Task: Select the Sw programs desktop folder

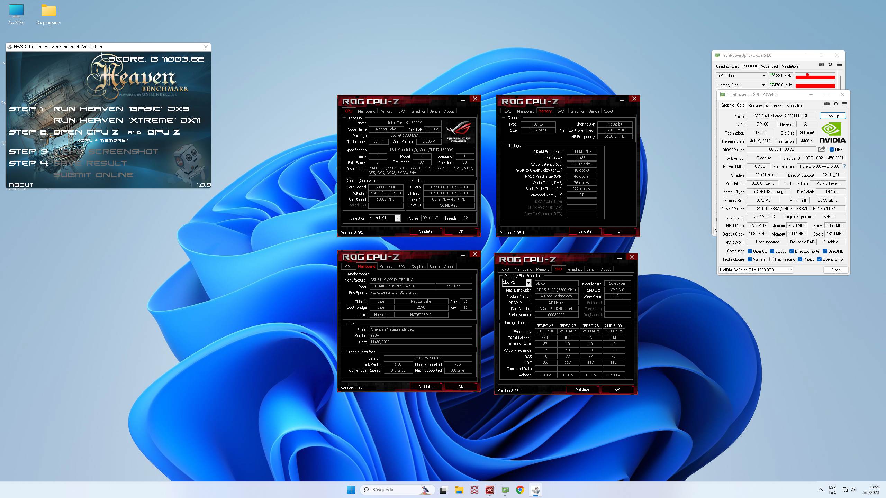Action: point(48,15)
